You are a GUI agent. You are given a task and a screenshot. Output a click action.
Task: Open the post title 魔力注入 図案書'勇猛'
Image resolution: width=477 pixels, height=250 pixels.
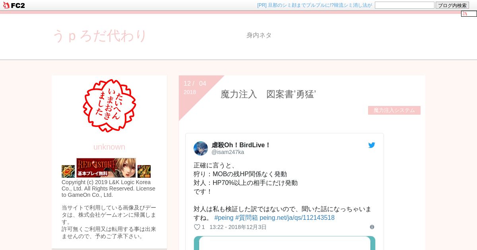coord(268,94)
